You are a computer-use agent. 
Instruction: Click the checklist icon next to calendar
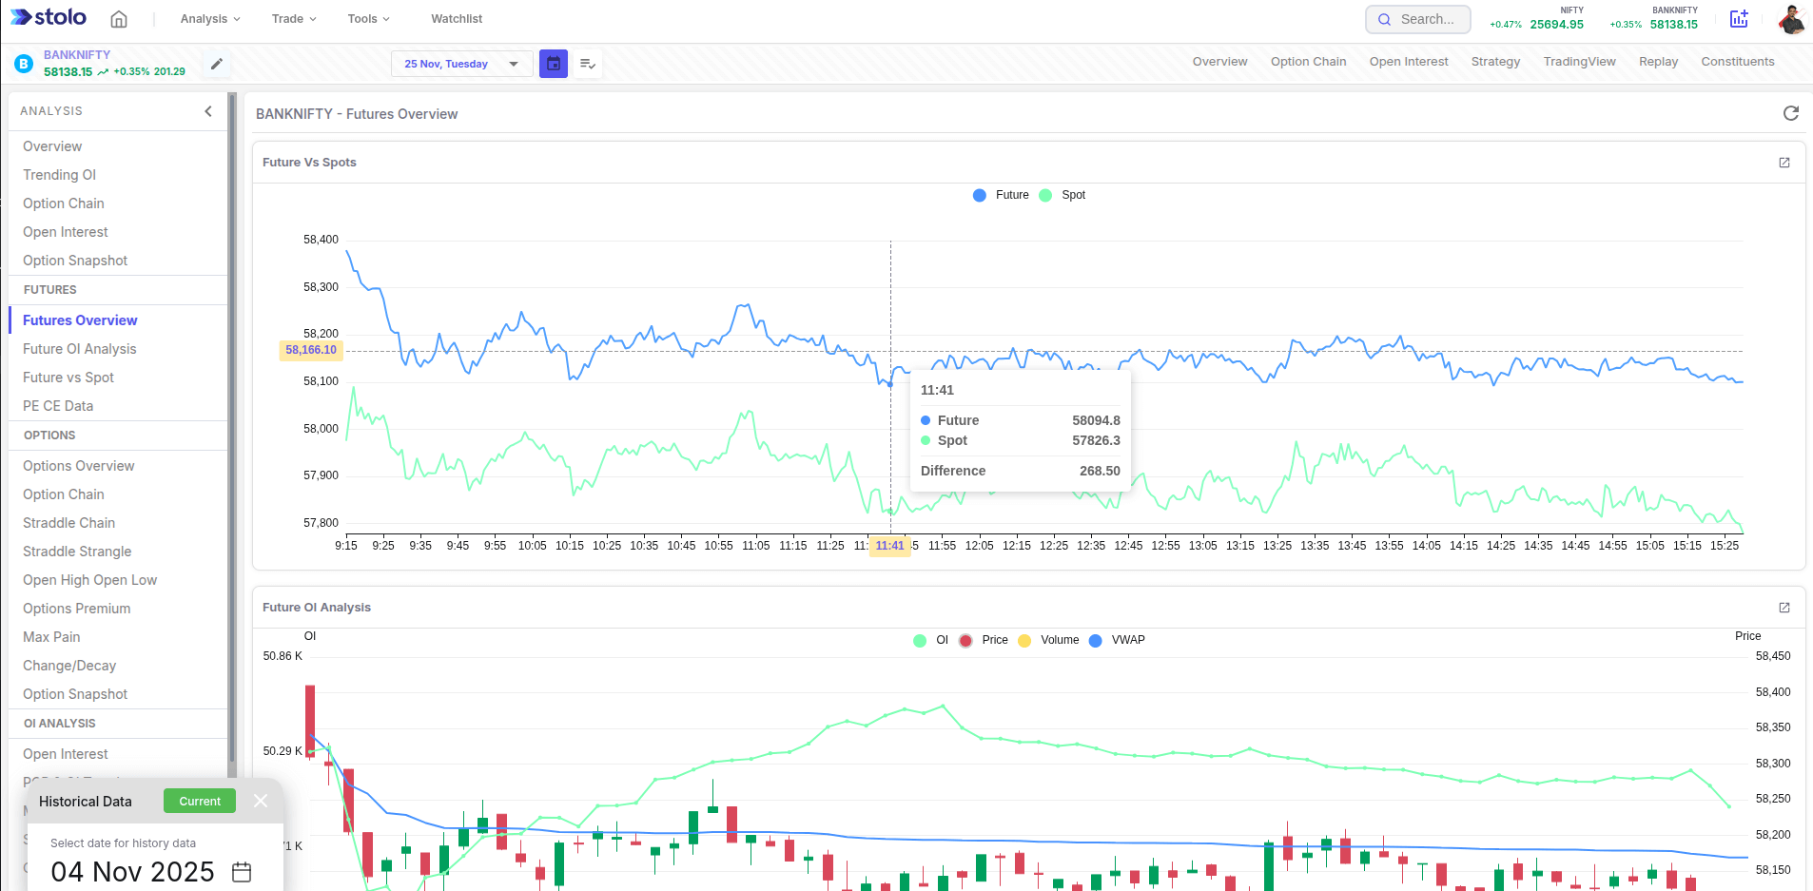tap(588, 64)
